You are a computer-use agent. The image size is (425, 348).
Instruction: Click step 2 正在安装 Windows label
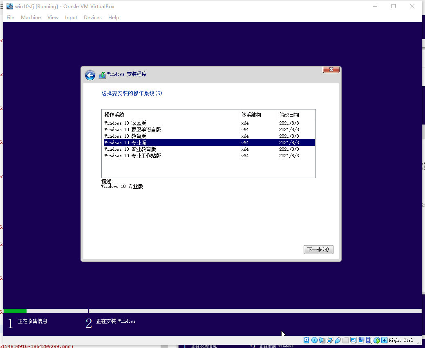tap(116, 321)
